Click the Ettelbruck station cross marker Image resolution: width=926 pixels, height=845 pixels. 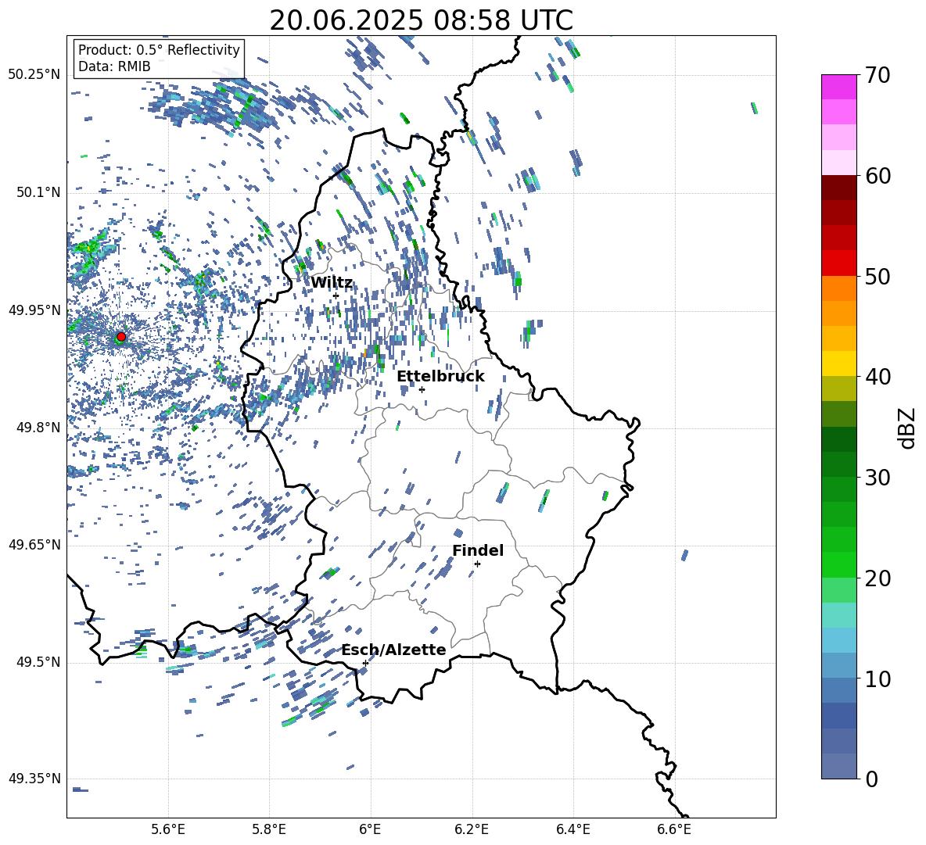click(422, 389)
